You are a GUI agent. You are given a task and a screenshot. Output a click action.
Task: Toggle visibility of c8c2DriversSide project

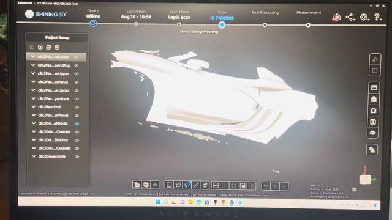tap(77, 156)
